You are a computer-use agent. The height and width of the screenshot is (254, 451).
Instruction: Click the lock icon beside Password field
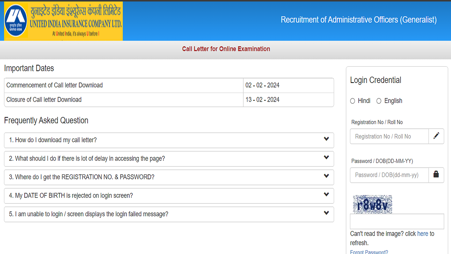pos(436,175)
